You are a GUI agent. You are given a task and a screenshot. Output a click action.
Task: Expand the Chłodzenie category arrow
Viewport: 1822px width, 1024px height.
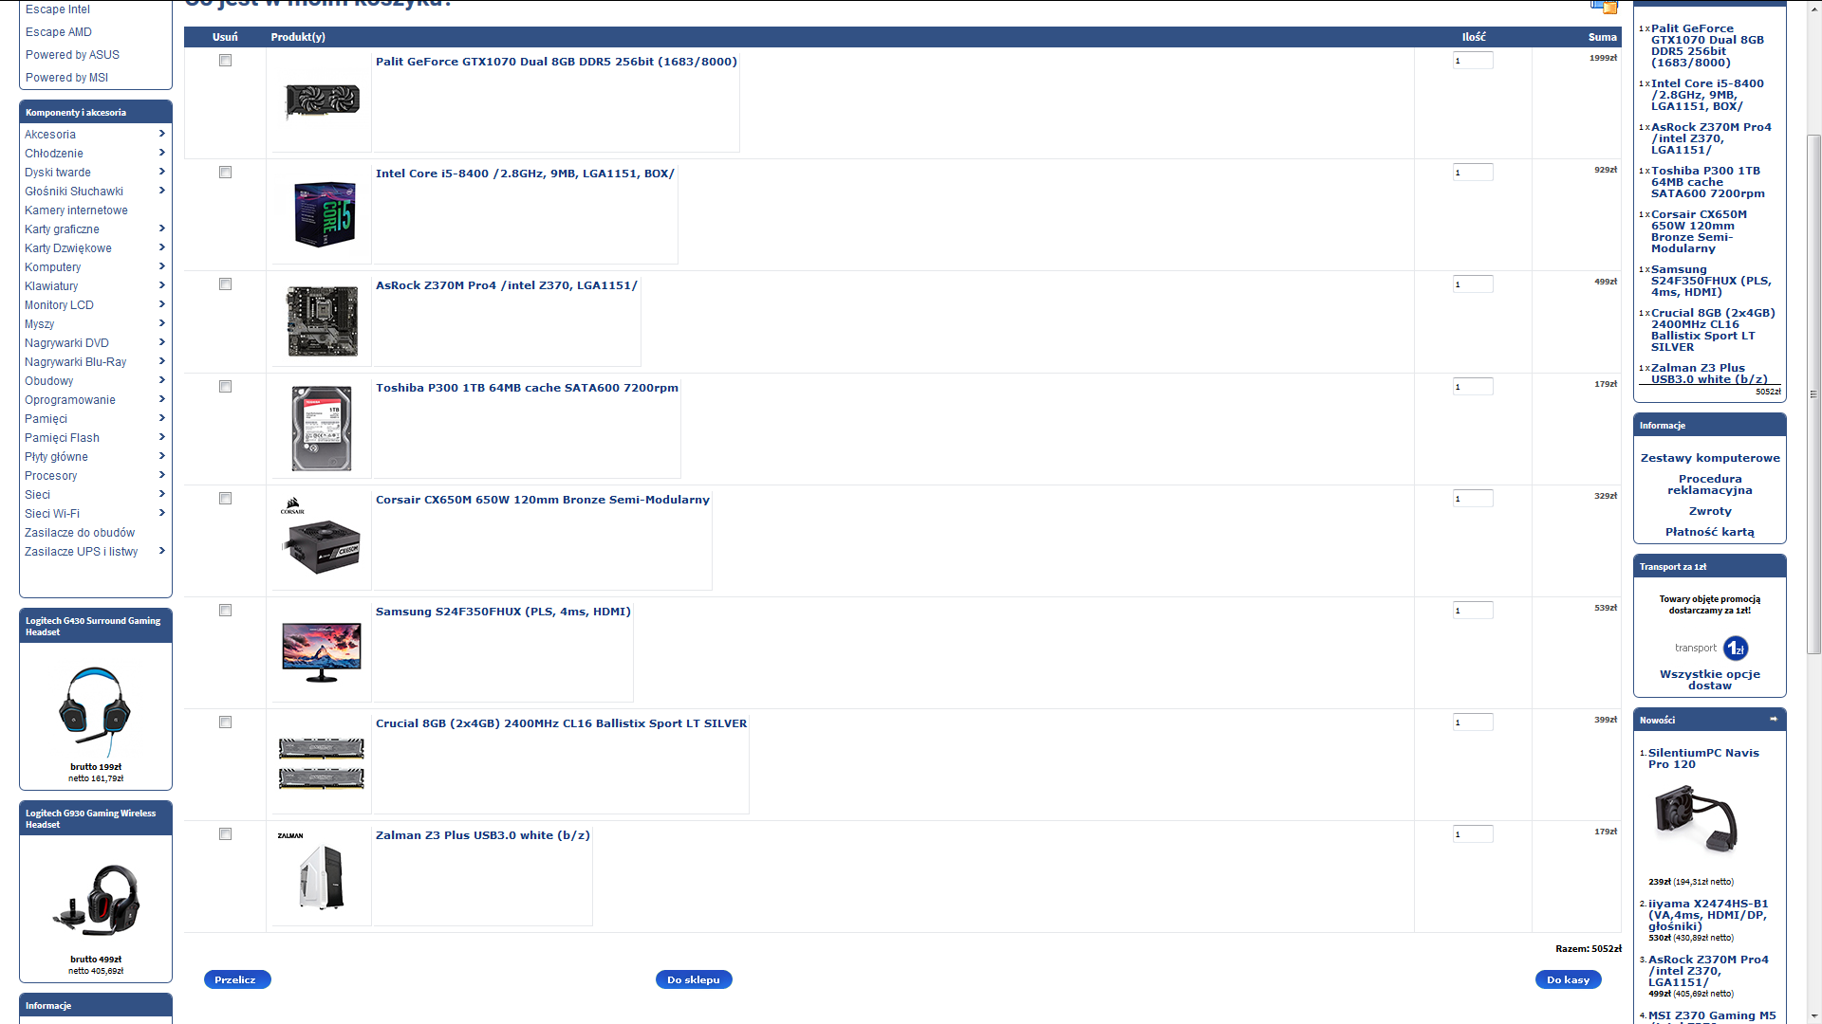[162, 153]
